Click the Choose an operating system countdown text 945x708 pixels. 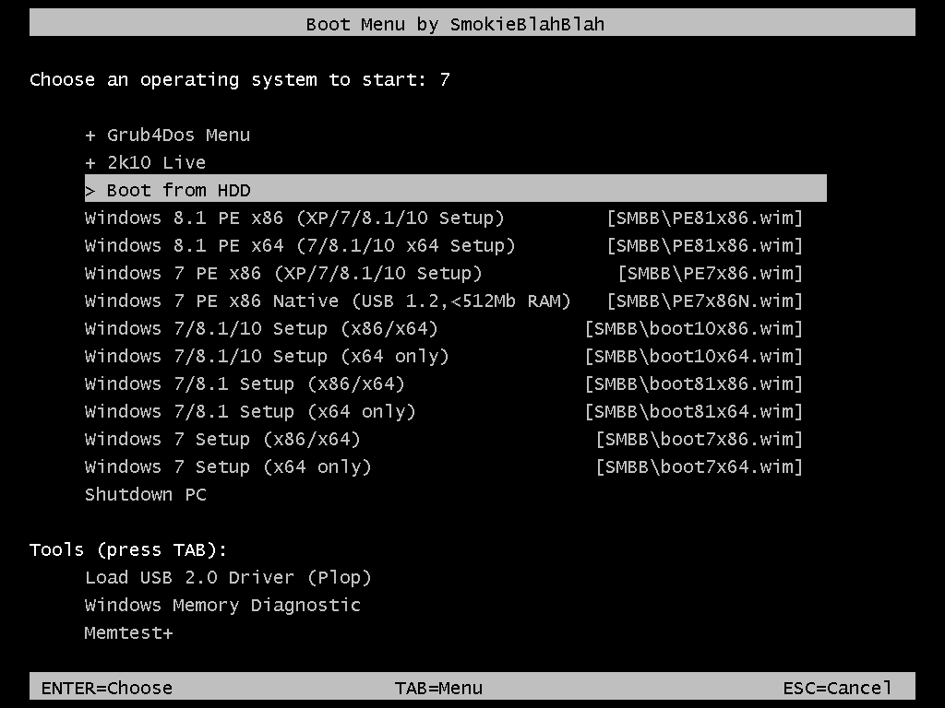(240, 80)
